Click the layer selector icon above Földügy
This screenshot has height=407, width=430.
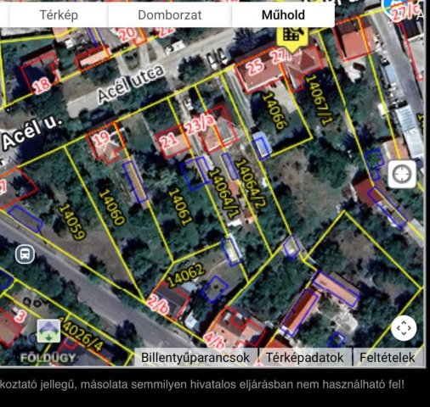click(x=48, y=331)
